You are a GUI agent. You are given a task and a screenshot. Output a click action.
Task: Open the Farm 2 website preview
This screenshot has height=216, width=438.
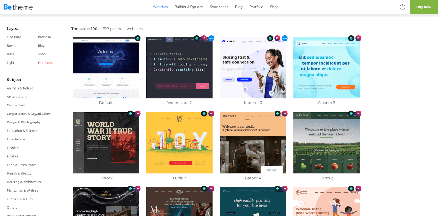click(326, 144)
